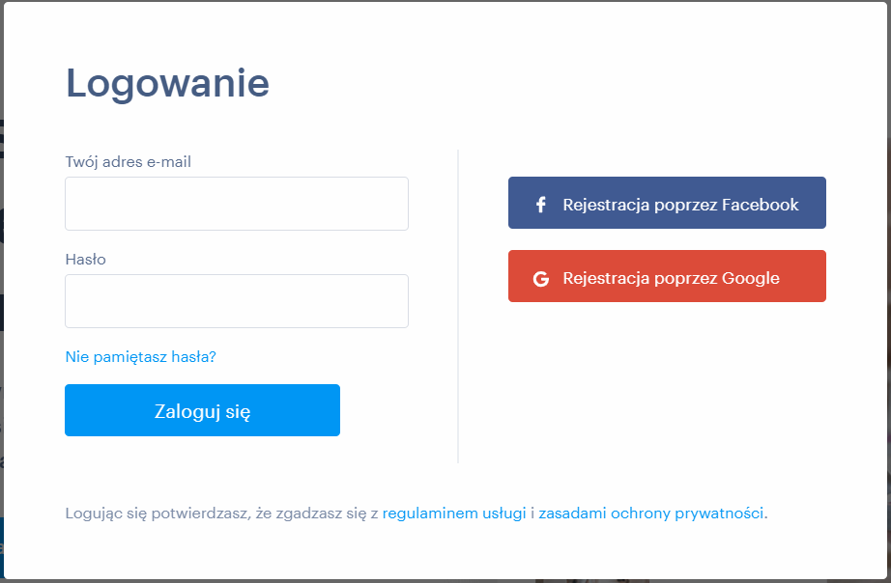
Task: Click the vertical divider between form and social buttons
Action: [x=458, y=307]
